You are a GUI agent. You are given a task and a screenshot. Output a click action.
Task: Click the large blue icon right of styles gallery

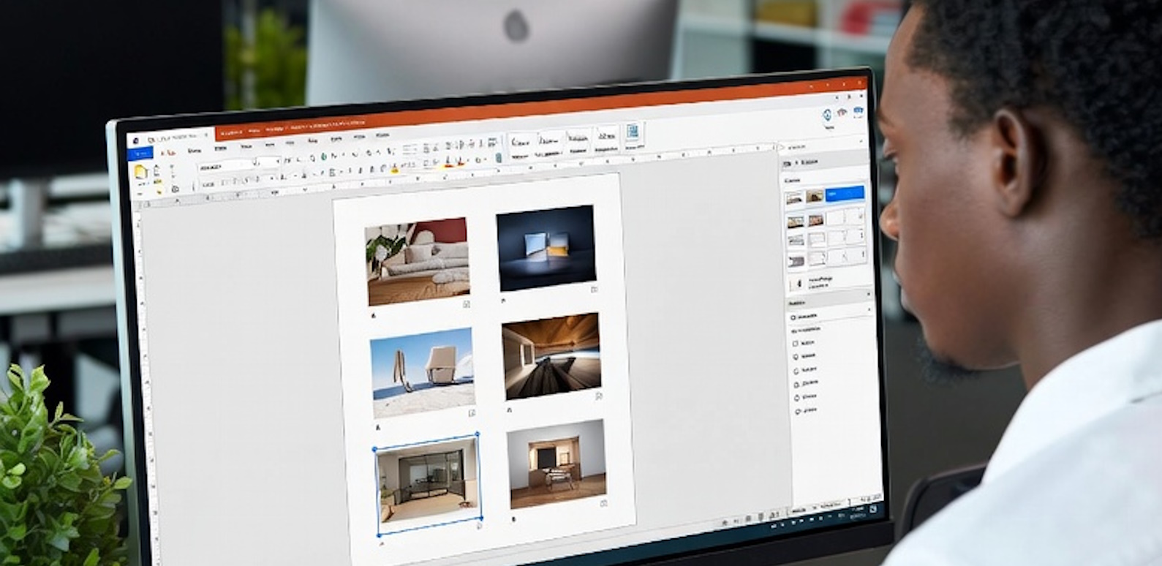tap(632, 133)
